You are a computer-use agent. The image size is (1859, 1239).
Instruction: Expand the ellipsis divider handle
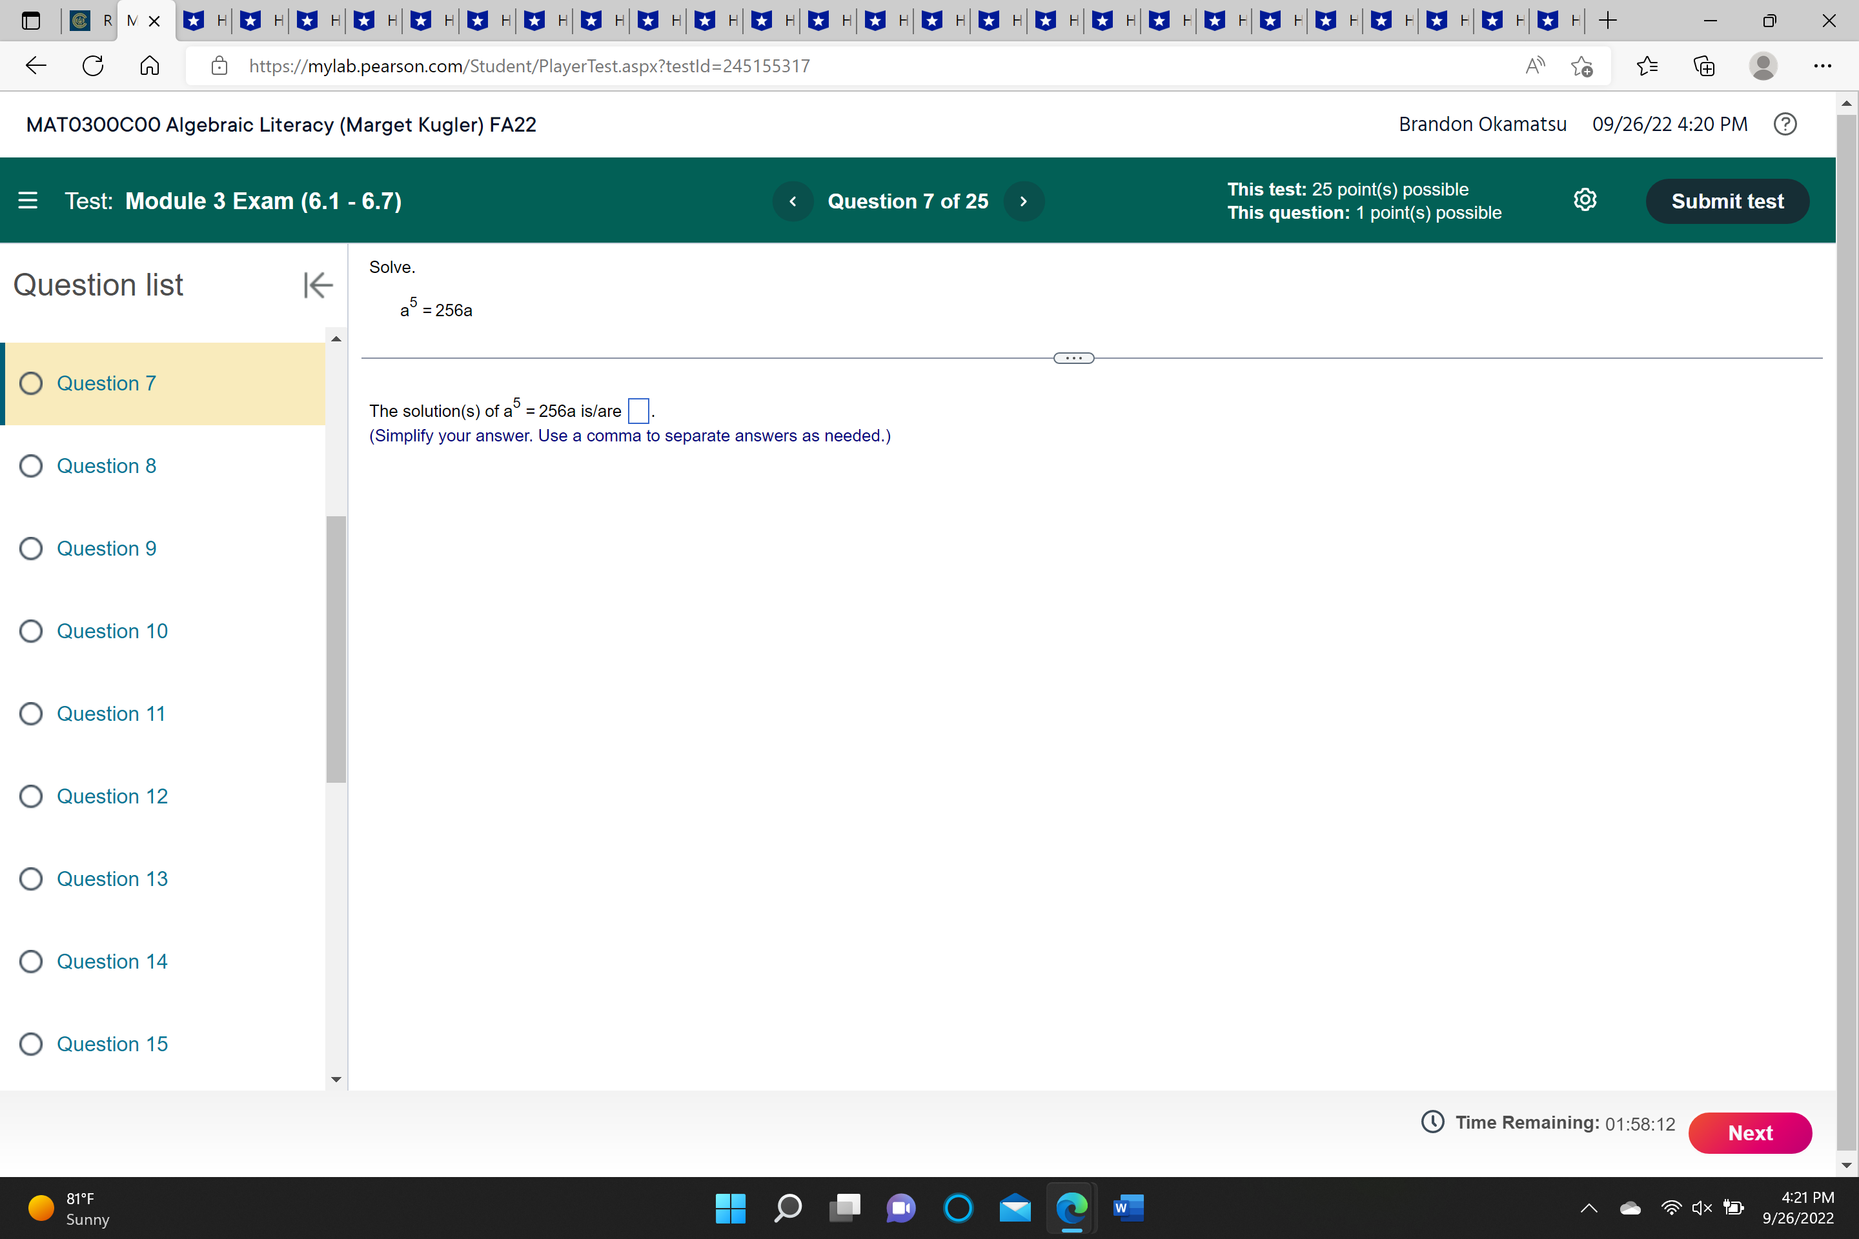click(1073, 358)
